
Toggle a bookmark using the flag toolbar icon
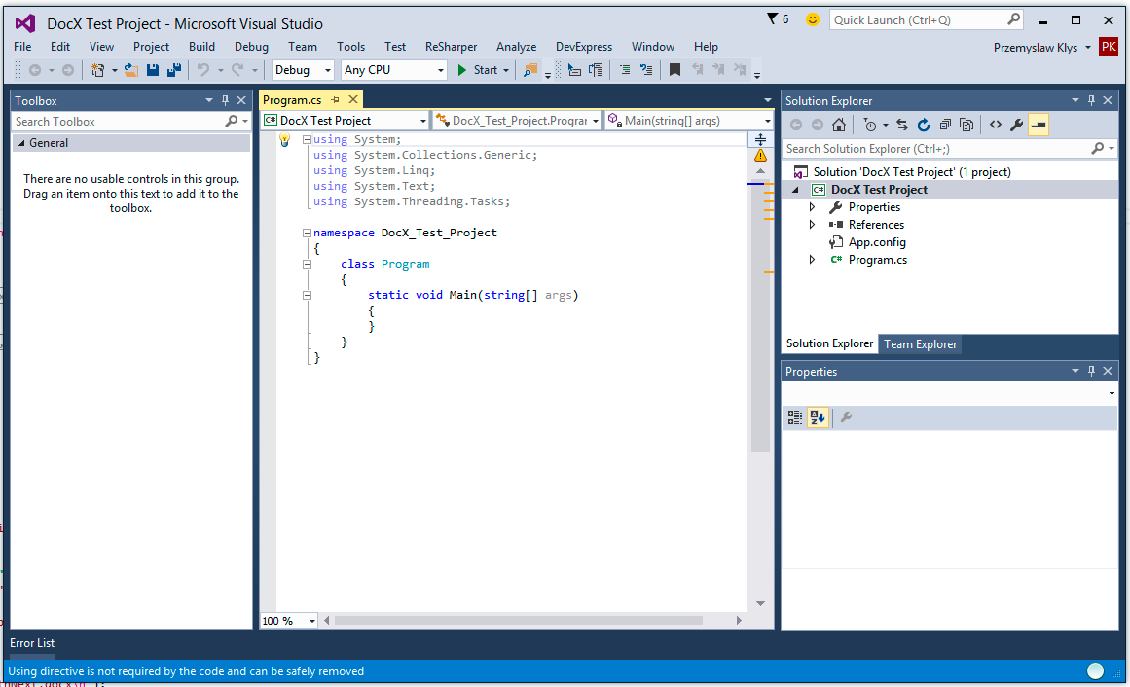(x=674, y=69)
